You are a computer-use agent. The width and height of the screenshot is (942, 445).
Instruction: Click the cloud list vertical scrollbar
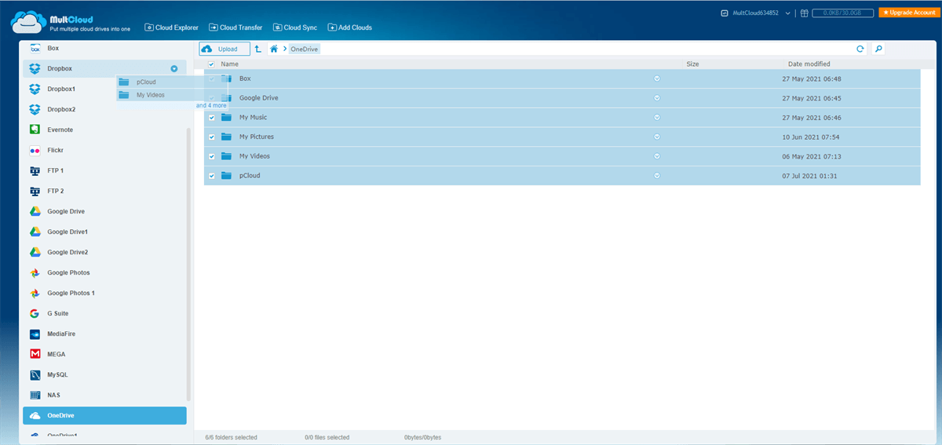(188, 264)
